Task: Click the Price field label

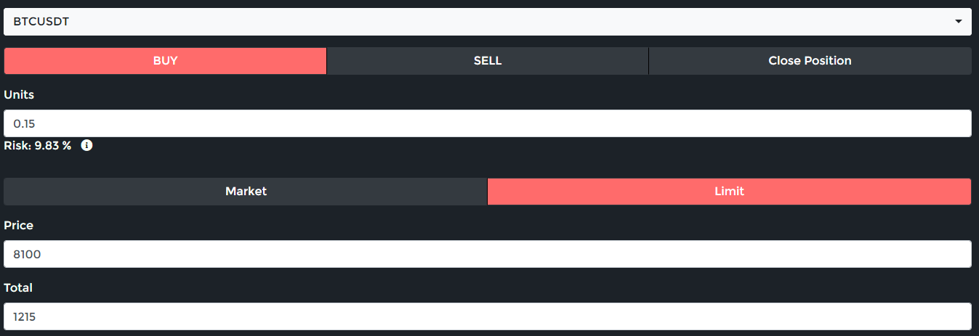Action: (x=19, y=226)
